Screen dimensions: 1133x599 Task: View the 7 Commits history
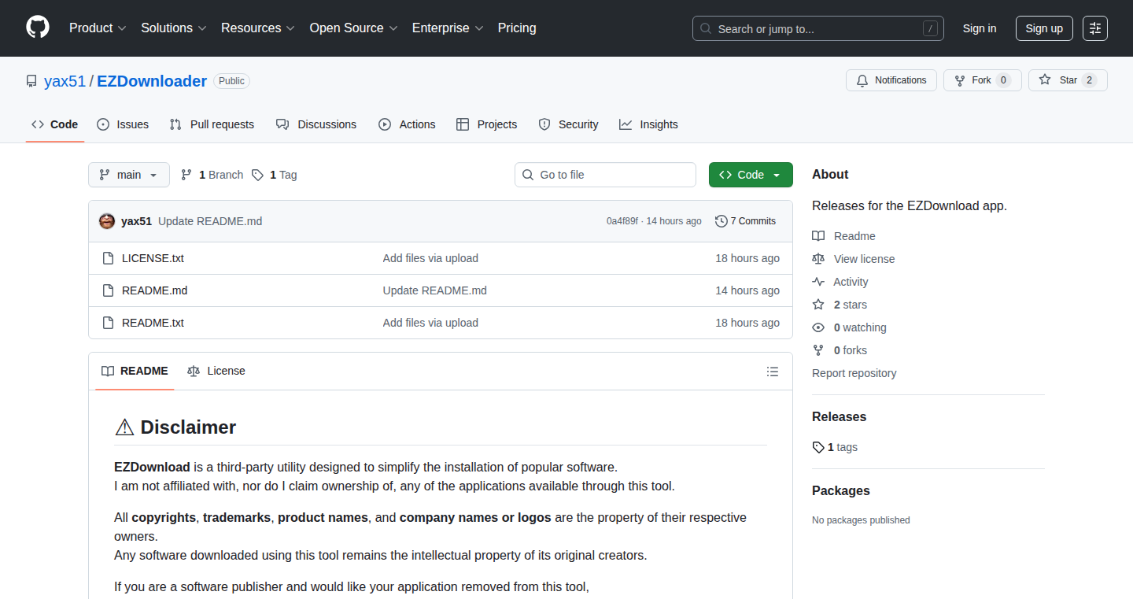click(x=746, y=221)
